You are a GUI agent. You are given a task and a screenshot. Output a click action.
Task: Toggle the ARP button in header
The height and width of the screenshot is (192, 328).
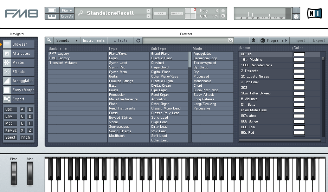coord(160,13)
